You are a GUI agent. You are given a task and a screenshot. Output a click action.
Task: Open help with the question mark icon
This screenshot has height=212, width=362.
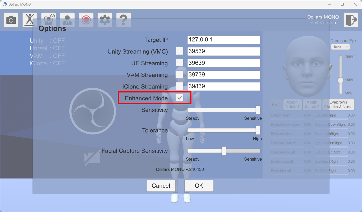[123, 20]
